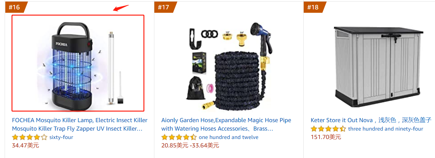Open the expandable garden hose product image
This screenshot has height=158, width=435.
click(x=229, y=66)
